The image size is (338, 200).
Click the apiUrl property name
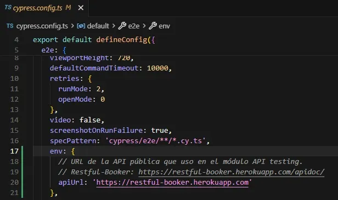coord(71,183)
